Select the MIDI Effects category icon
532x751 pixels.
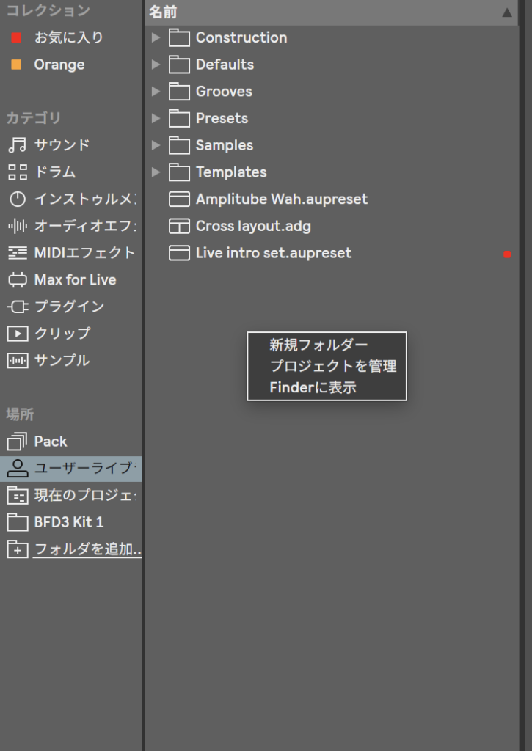click(x=17, y=253)
